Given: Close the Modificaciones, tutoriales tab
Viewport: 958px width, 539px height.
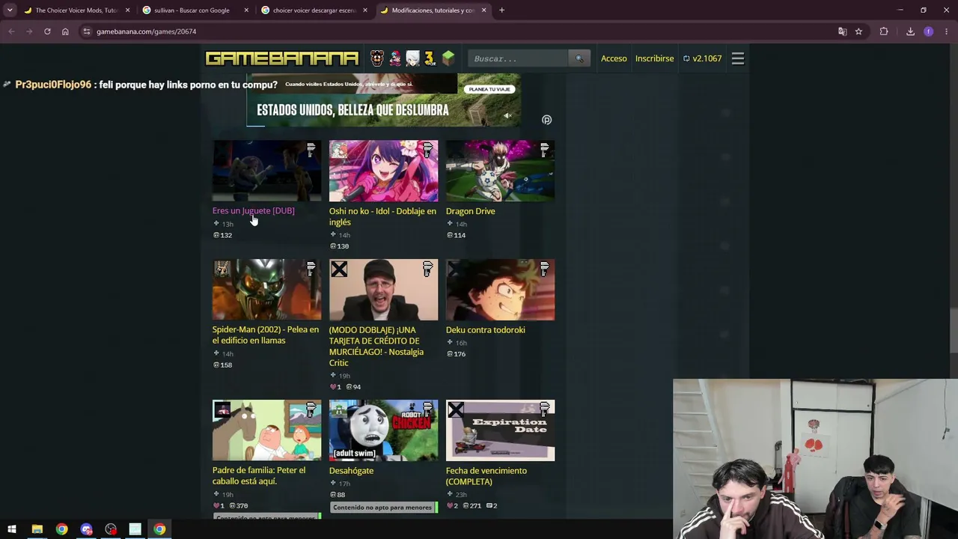Looking at the screenshot, I should (x=483, y=10).
